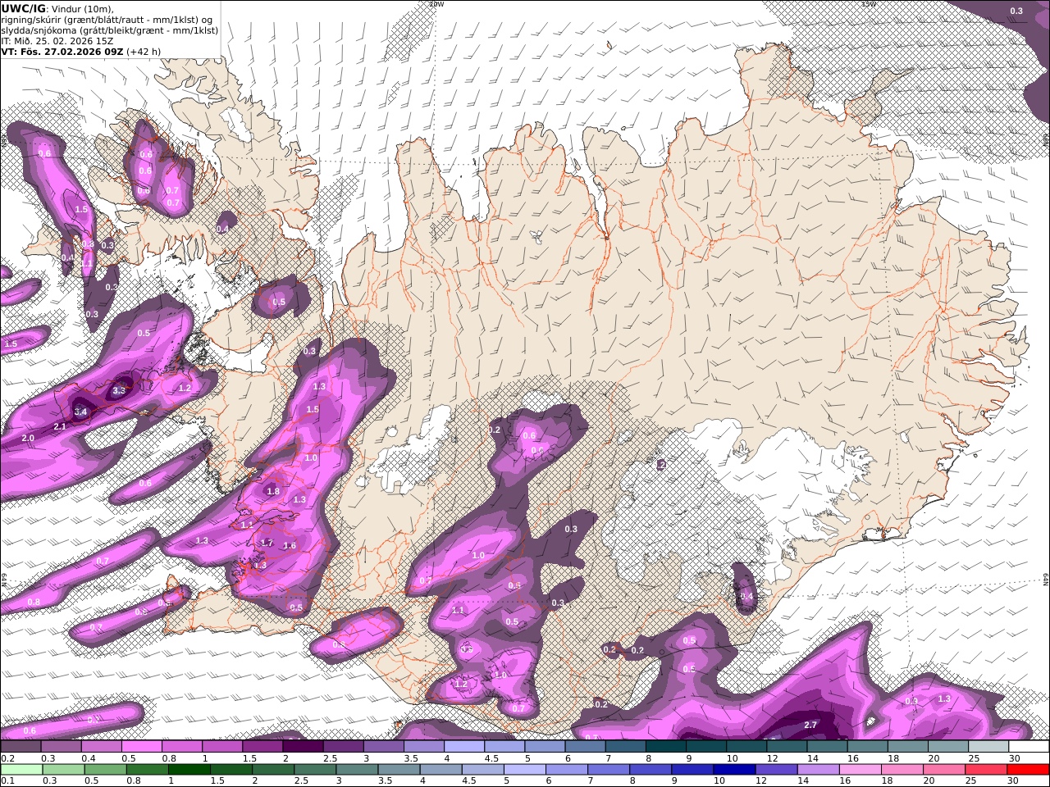Click the 1.7 precipitation value on the map
This screenshot has height=787, width=1050.
click(267, 543)
